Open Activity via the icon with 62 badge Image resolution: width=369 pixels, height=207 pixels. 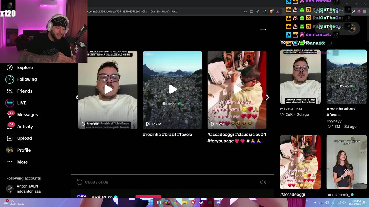10,126
